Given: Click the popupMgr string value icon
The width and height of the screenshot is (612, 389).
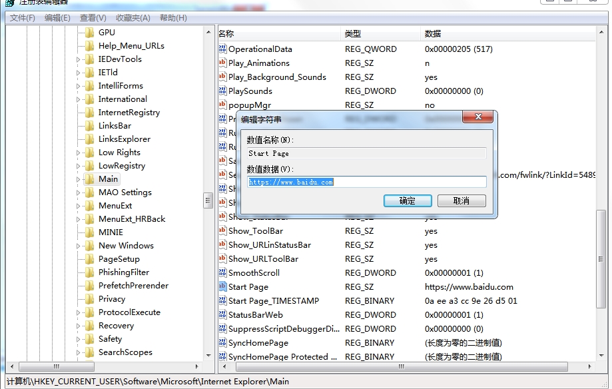Looking at the screenshot, I should tap(222, 105).
